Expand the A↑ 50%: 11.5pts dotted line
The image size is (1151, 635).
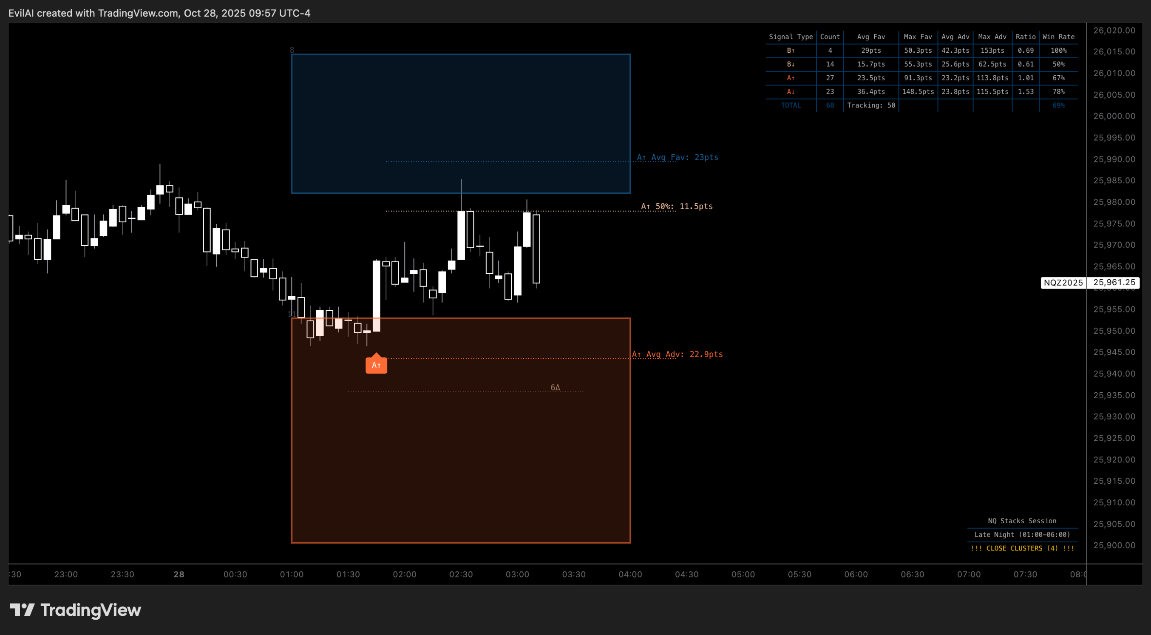click(677, 207)
